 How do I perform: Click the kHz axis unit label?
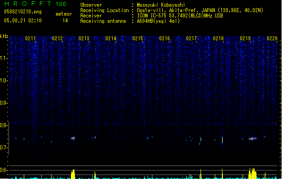coord(4,36)
